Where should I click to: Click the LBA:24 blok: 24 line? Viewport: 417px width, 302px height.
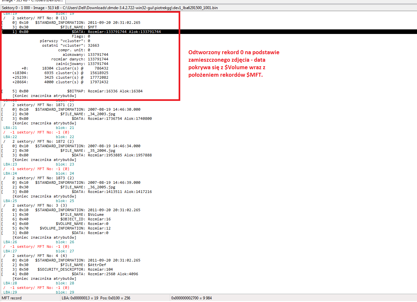39,173
